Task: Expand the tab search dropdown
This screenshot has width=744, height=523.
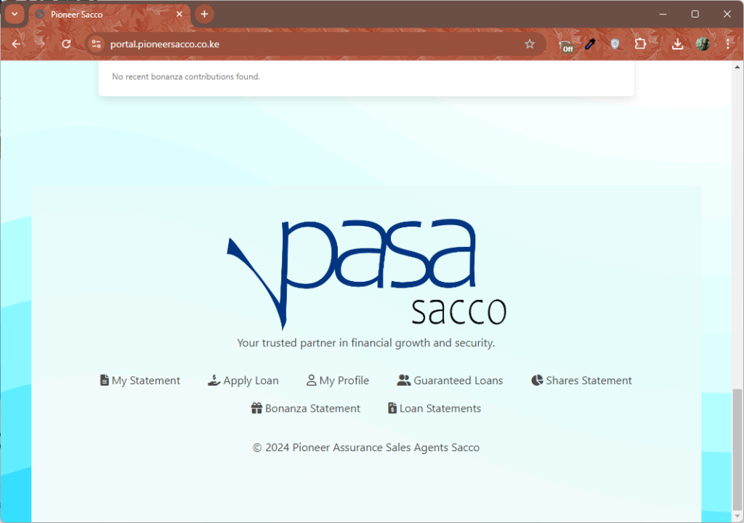Action: pyautogui.click(x=15, y=14)
